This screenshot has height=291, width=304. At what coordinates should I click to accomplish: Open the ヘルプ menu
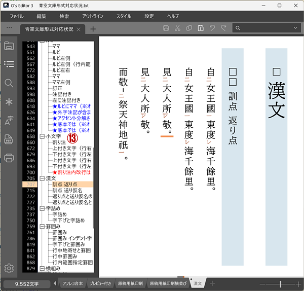coord(173,16)
